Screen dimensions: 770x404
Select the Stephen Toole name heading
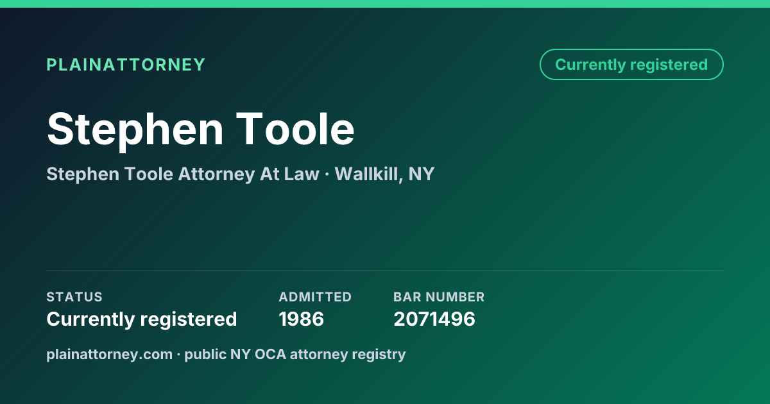pyautogui.click(x=201, y=128)
